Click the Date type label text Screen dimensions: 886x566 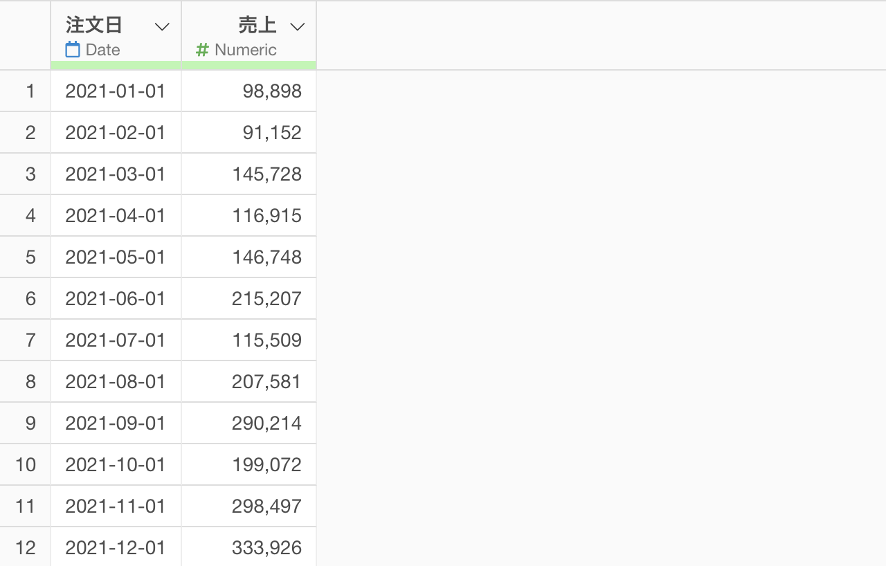click(x=102, y=50)
